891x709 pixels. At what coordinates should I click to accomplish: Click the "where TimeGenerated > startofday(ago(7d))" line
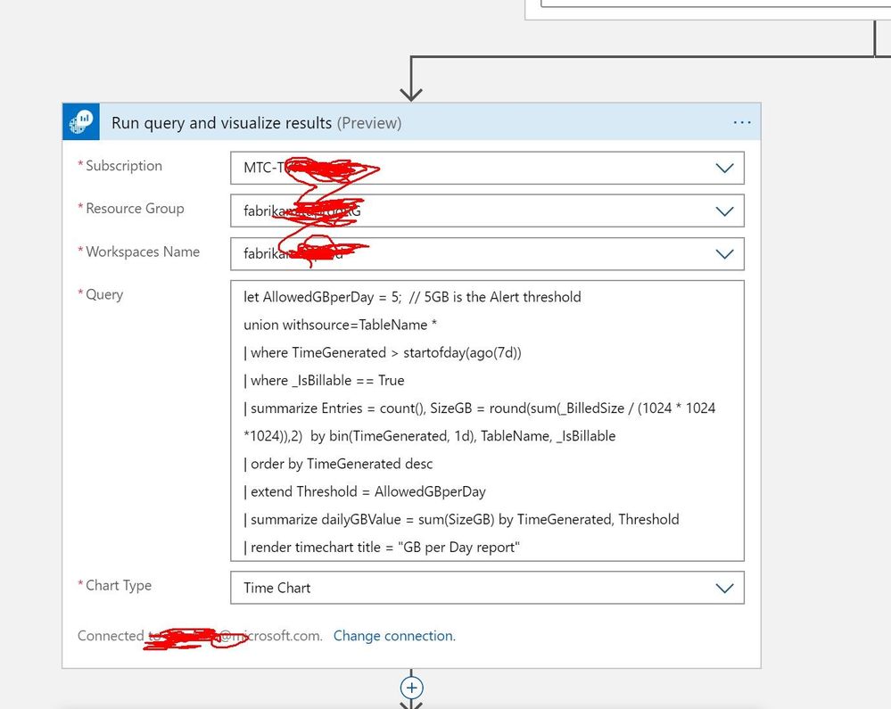point(383,353)
